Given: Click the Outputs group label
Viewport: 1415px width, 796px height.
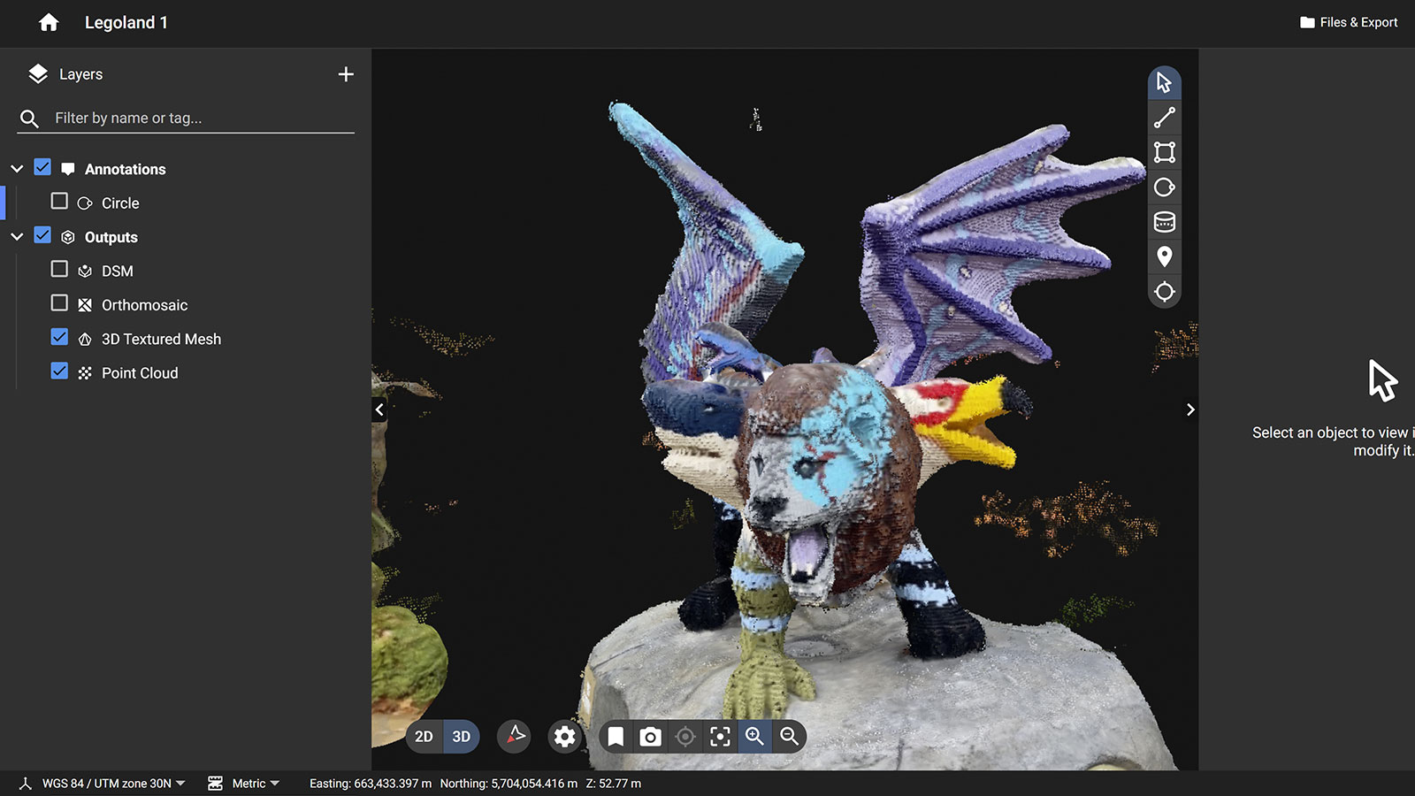Looking at the screenshot, I should pyautogui.click(x=111, y=237).
